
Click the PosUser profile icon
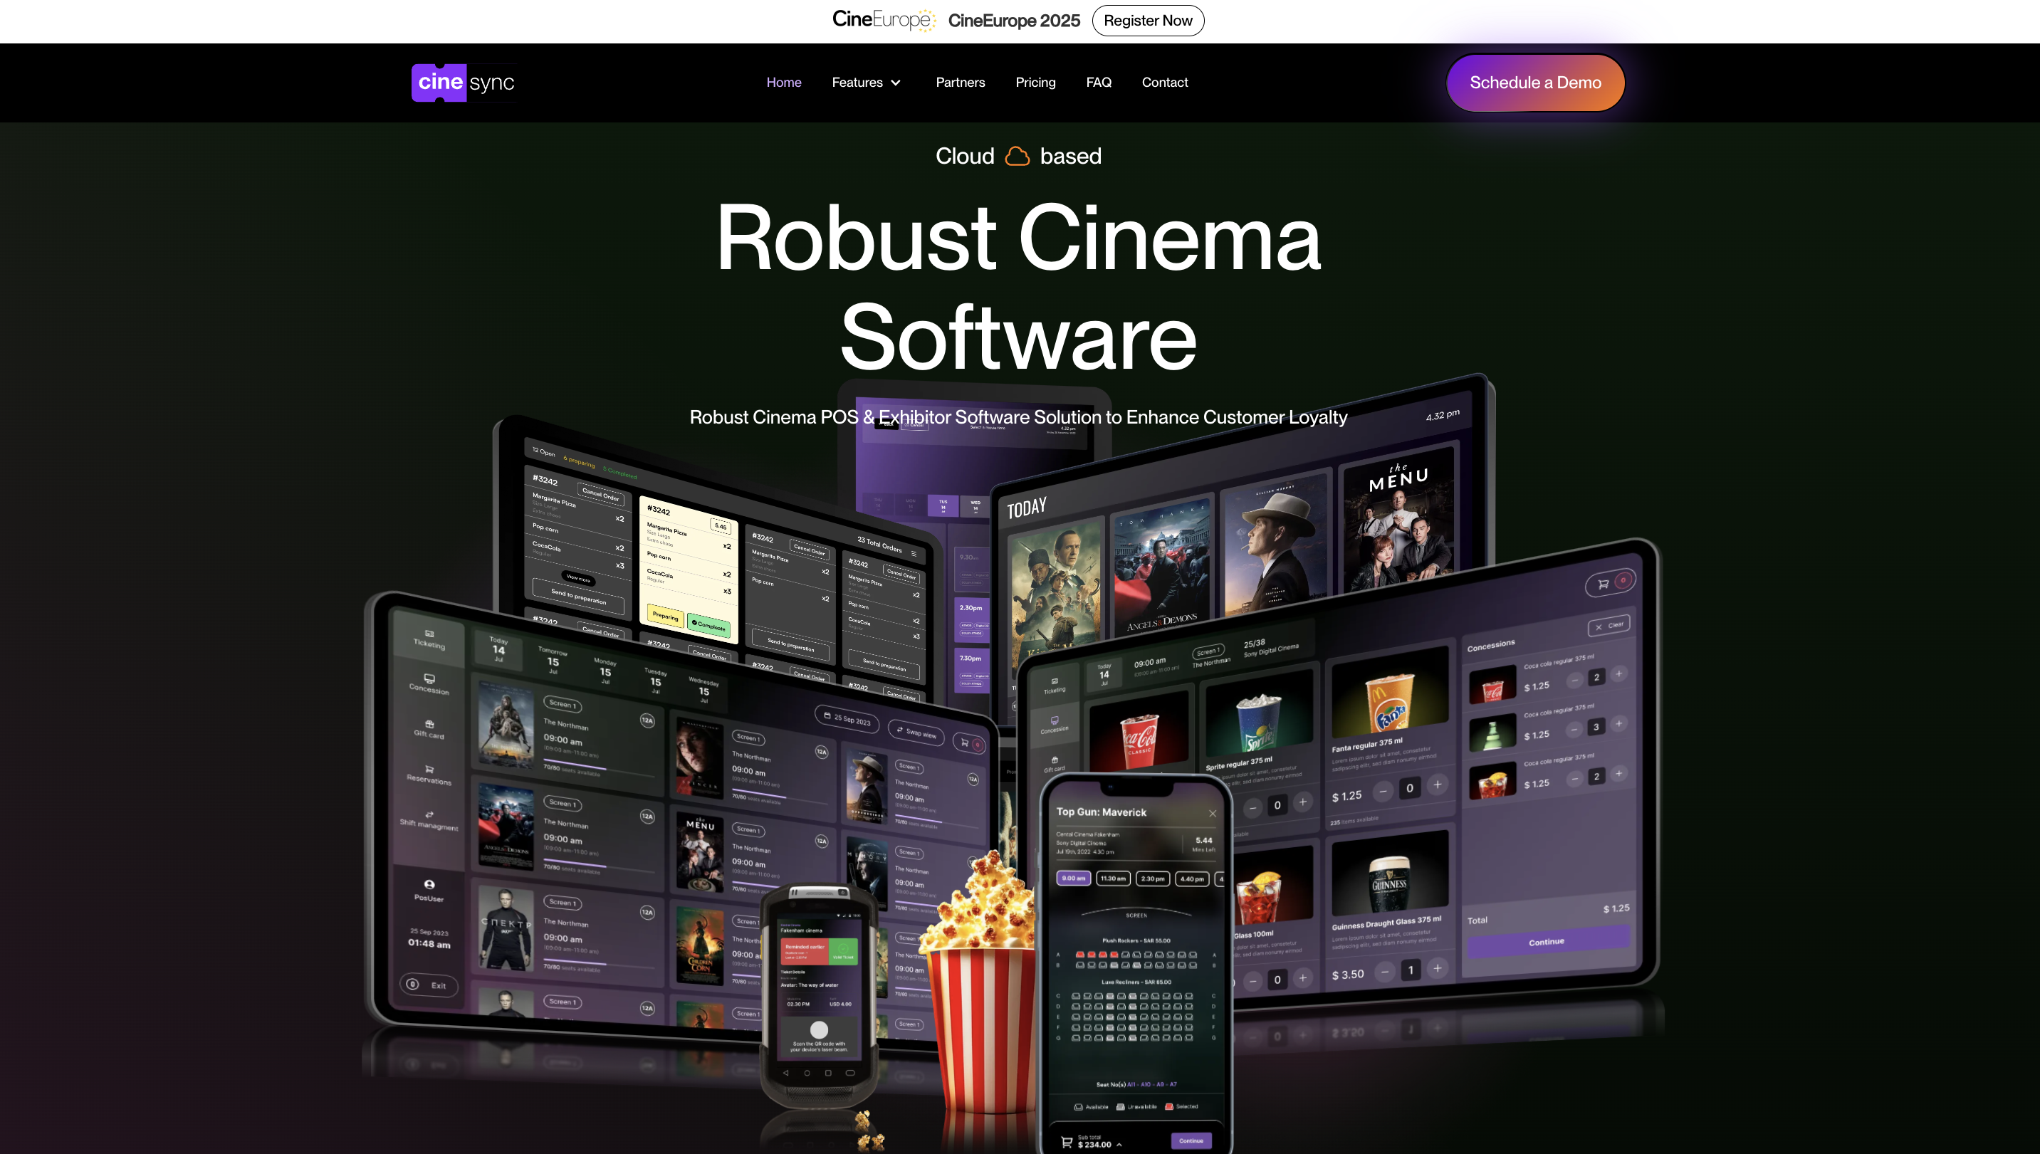[429, 884]
